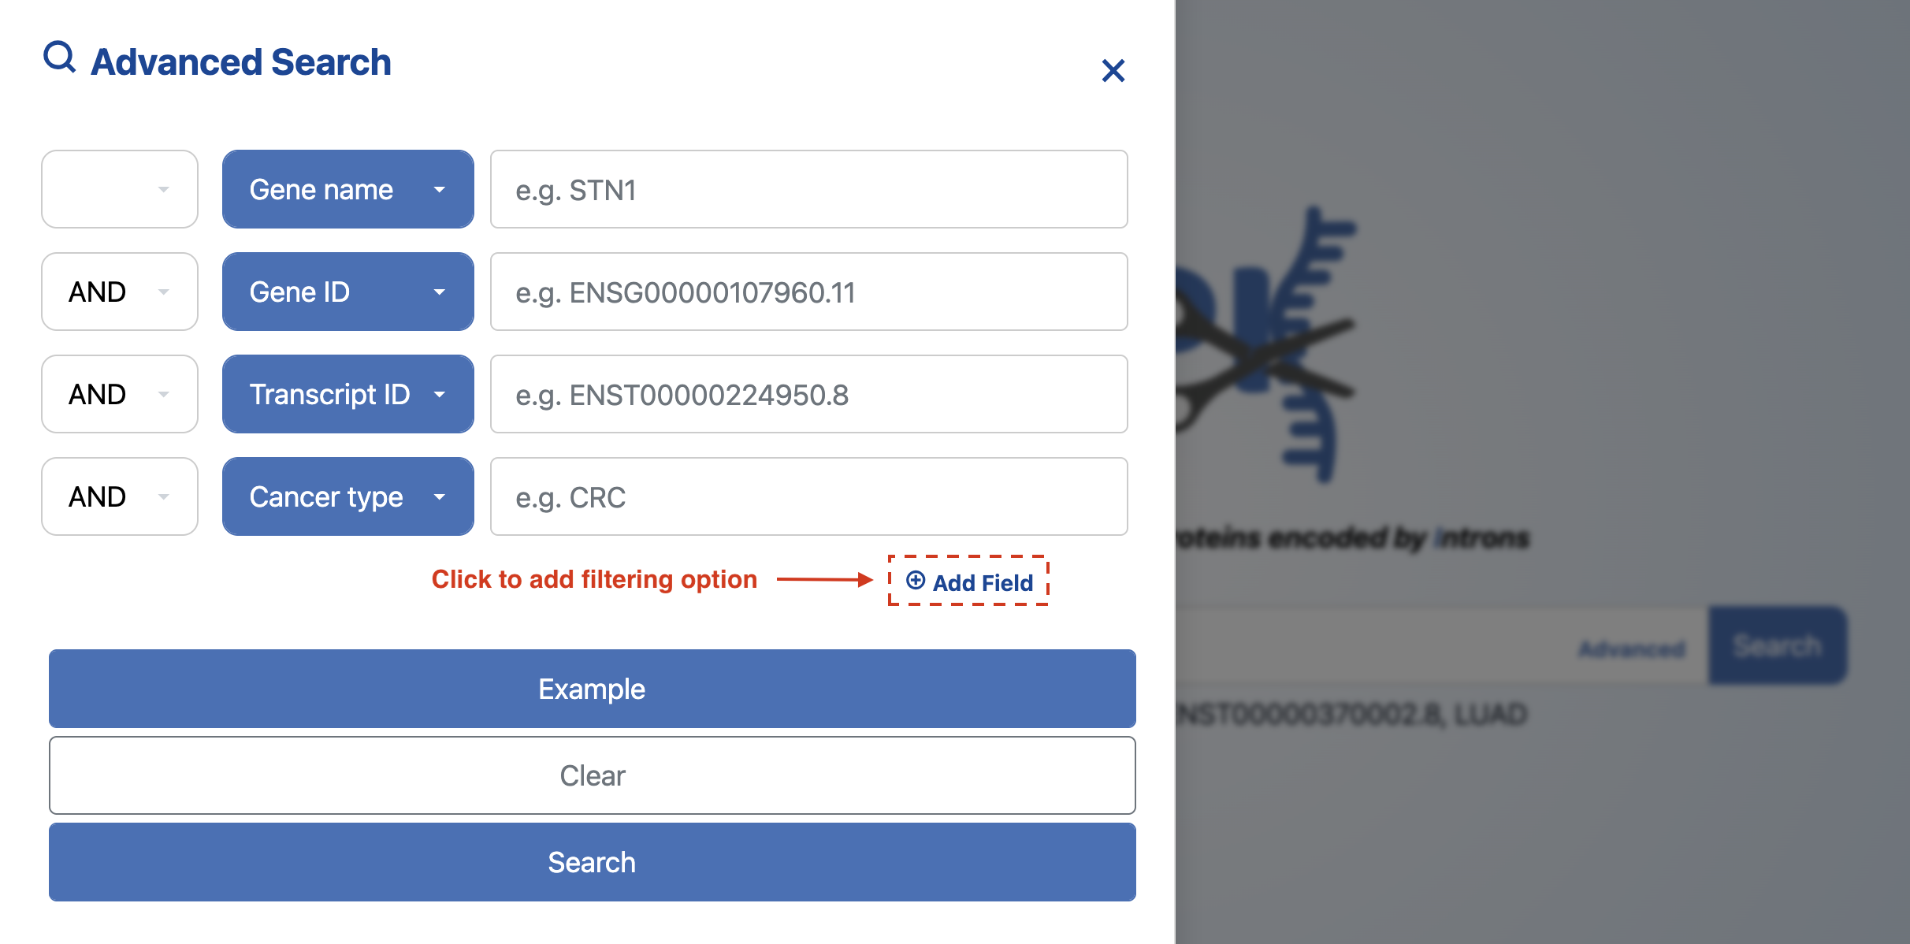Image resolution: width=1910 pixels, height=944 pixels.
Task: Click the Transcript ID input box
Action: (808, 394)
